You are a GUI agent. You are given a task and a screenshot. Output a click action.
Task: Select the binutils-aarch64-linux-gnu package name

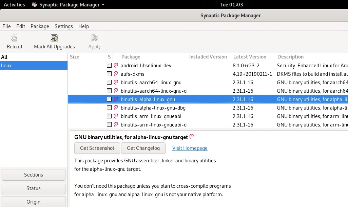click(151, 82)
